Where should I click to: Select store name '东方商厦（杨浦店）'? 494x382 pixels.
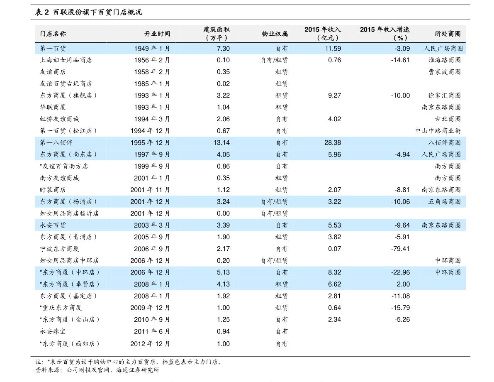pyautogui.click(x=68, y=201)
